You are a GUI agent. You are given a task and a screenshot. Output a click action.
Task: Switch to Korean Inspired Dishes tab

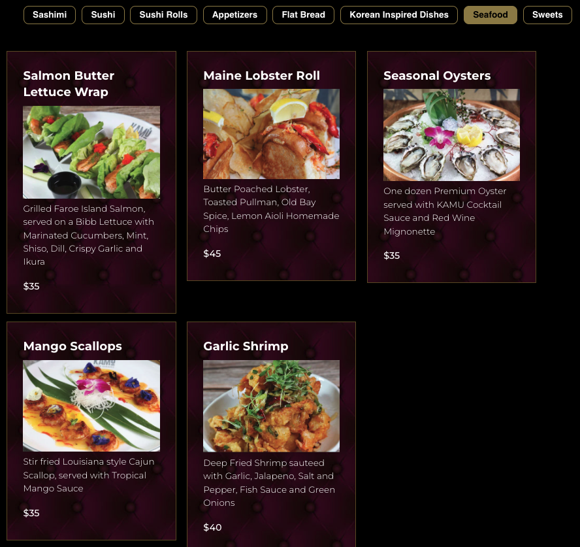[399, 15]
